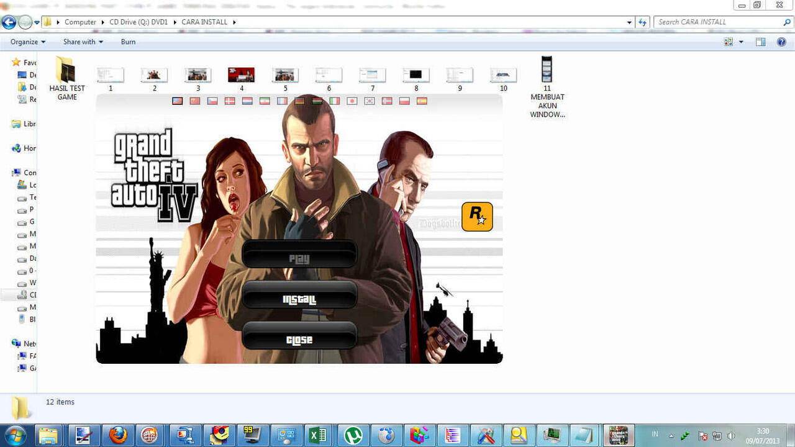Open uTorrent from the taskbar

[353, 435]
